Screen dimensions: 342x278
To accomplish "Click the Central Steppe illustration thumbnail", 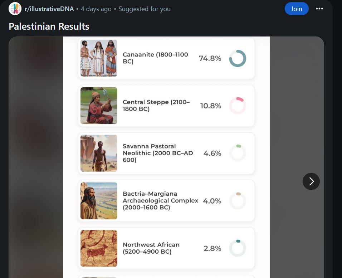I will 99,106.
